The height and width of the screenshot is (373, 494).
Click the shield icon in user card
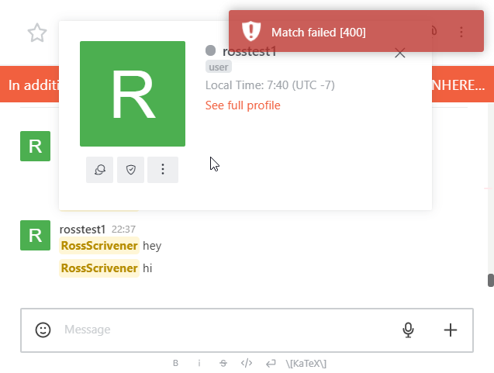pyautogui.click(x=131, y=170)
